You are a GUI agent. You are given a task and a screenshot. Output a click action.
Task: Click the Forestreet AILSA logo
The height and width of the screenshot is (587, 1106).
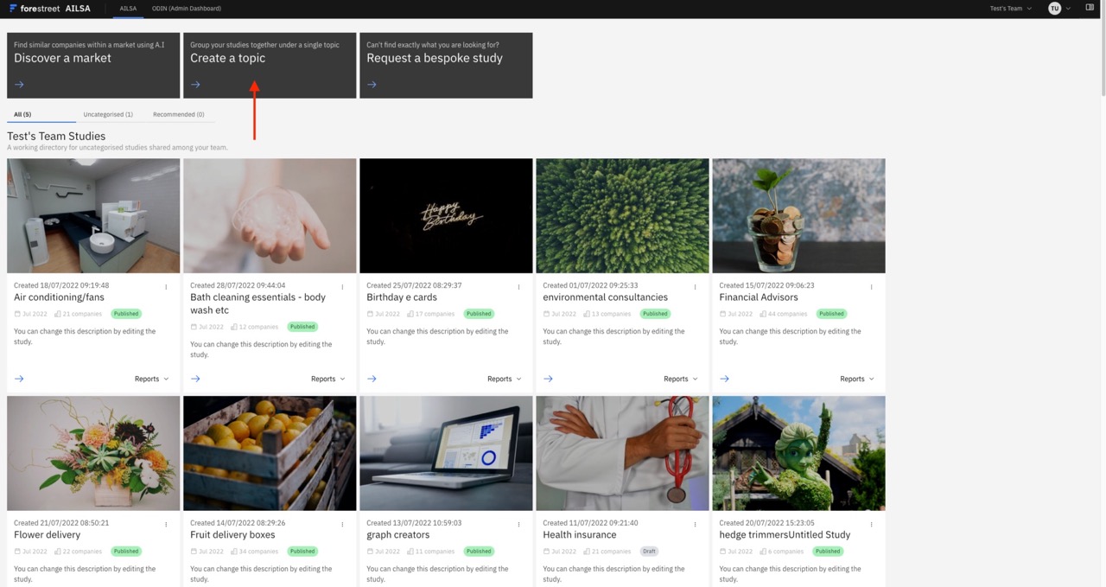[x=49, y=9]
